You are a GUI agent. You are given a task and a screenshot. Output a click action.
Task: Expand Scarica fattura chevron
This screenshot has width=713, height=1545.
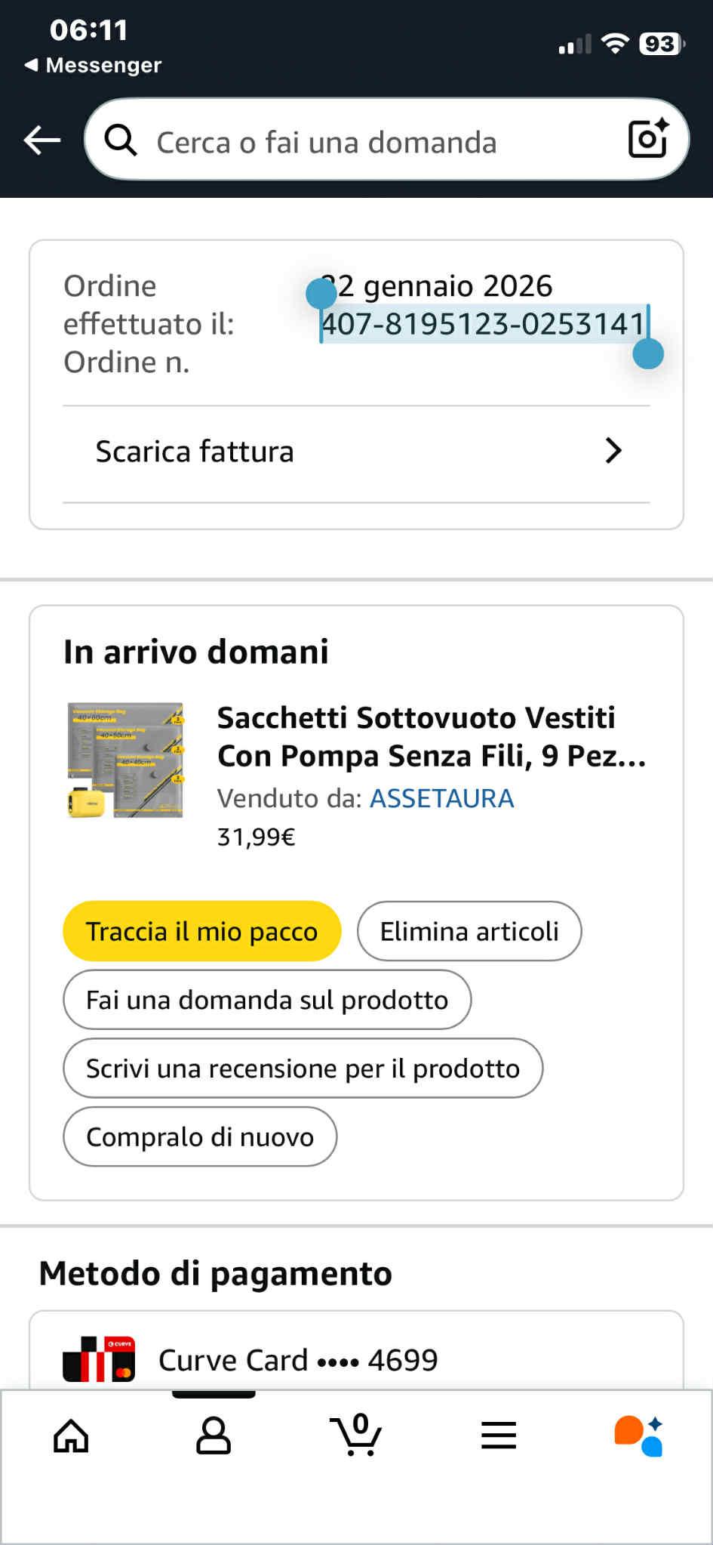coord(613,451)
